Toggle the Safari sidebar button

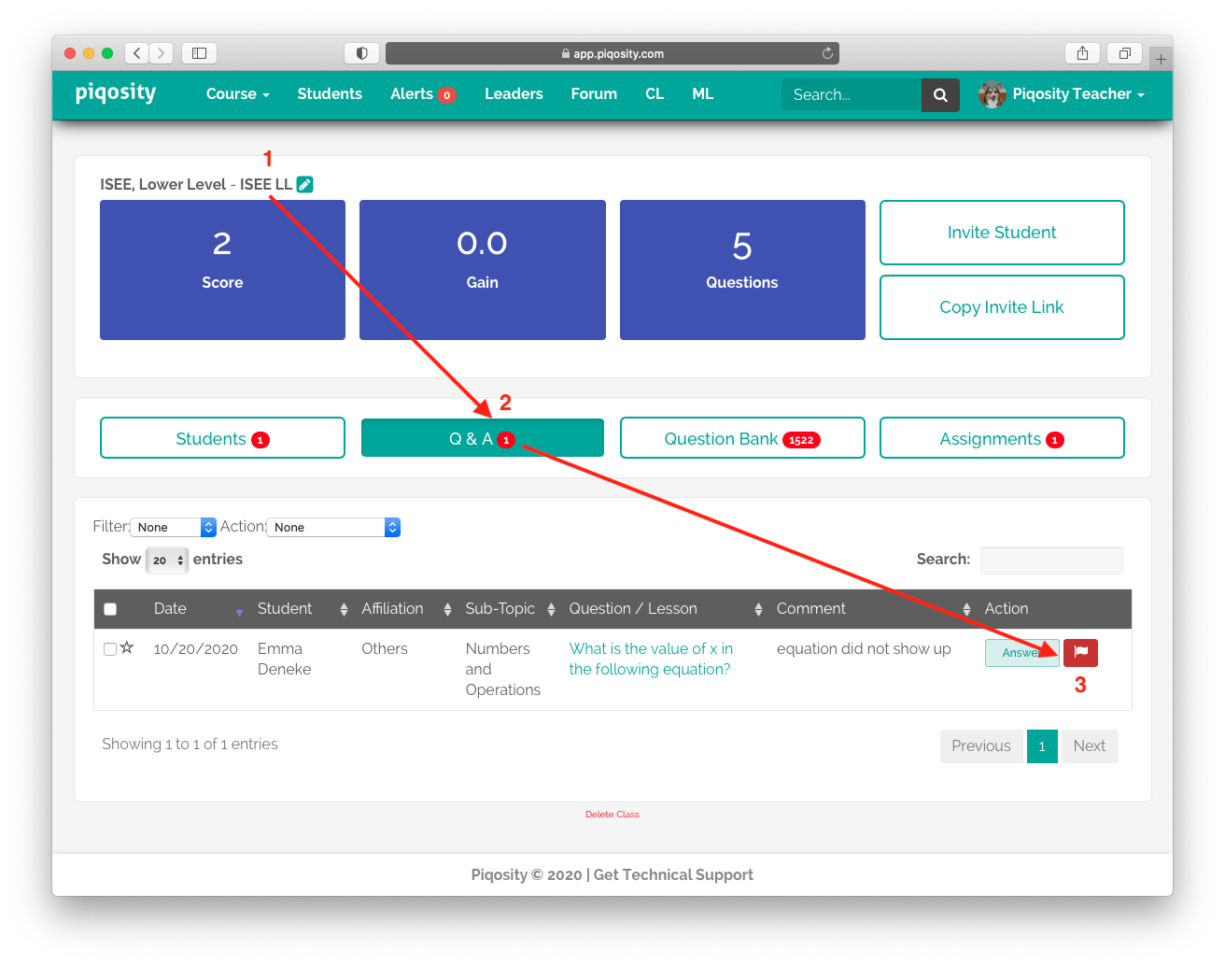(x=199, y=53)
